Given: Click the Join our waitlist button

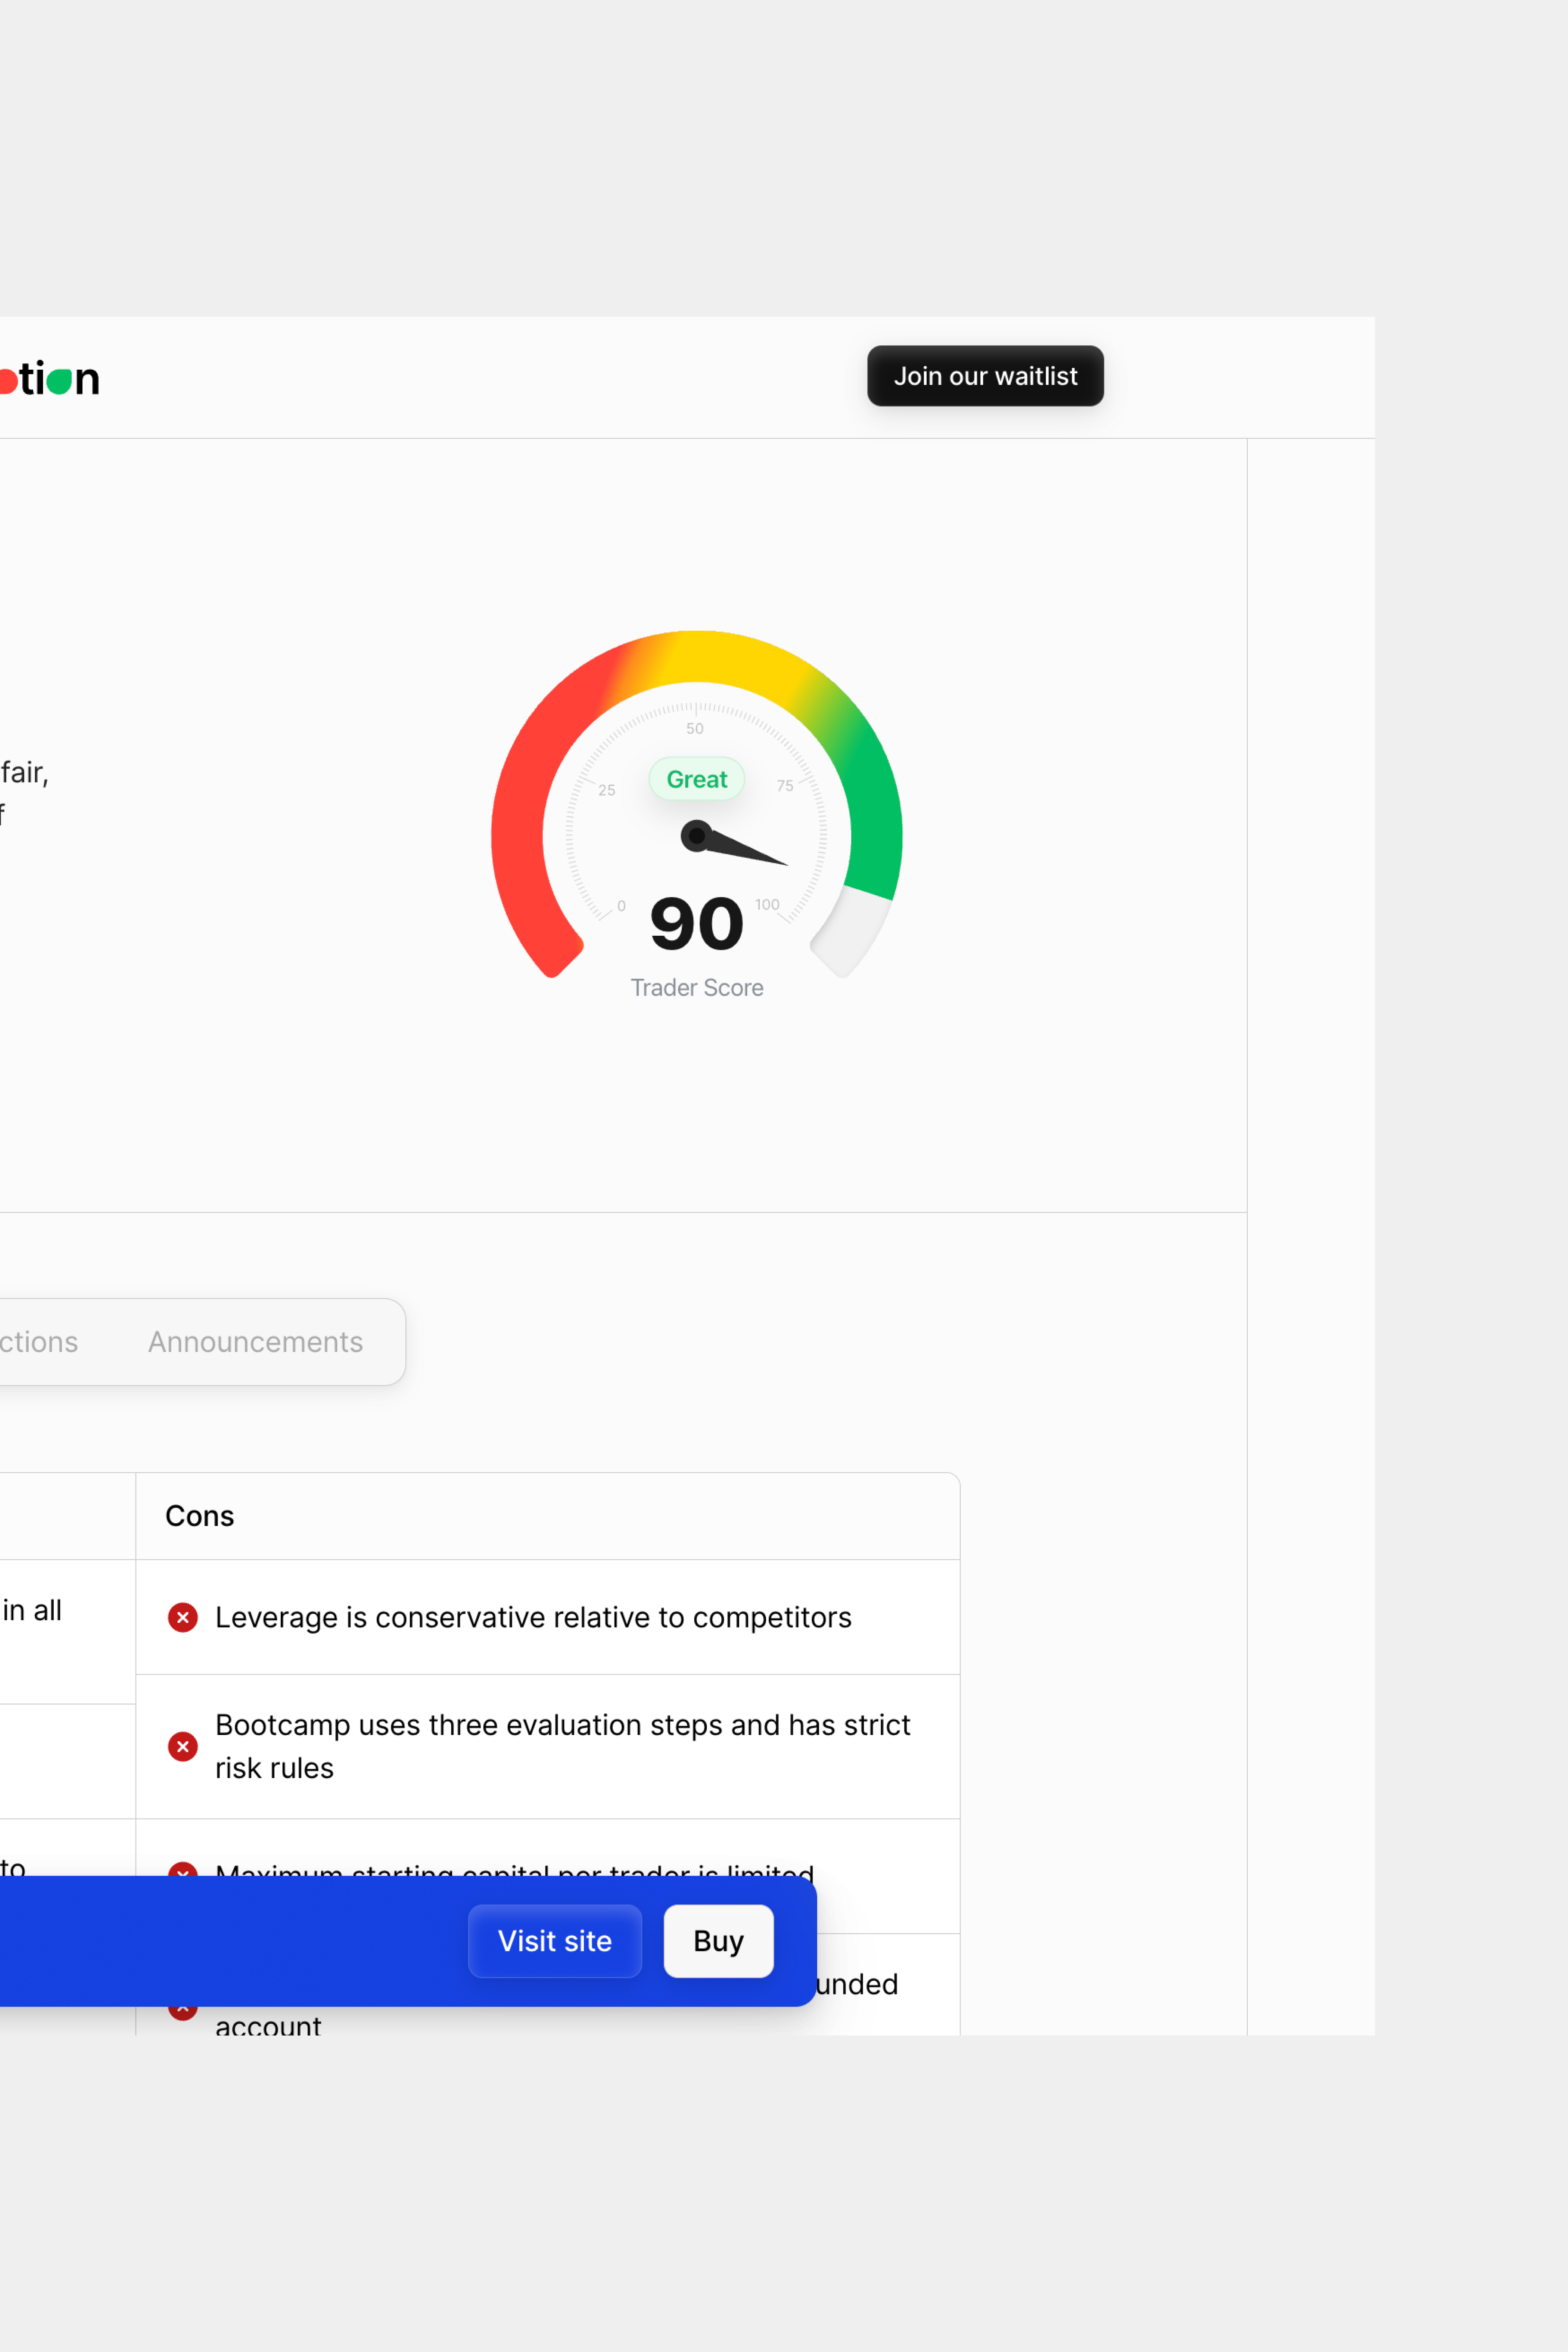Looking at the screenshot, I should [985, 376].
